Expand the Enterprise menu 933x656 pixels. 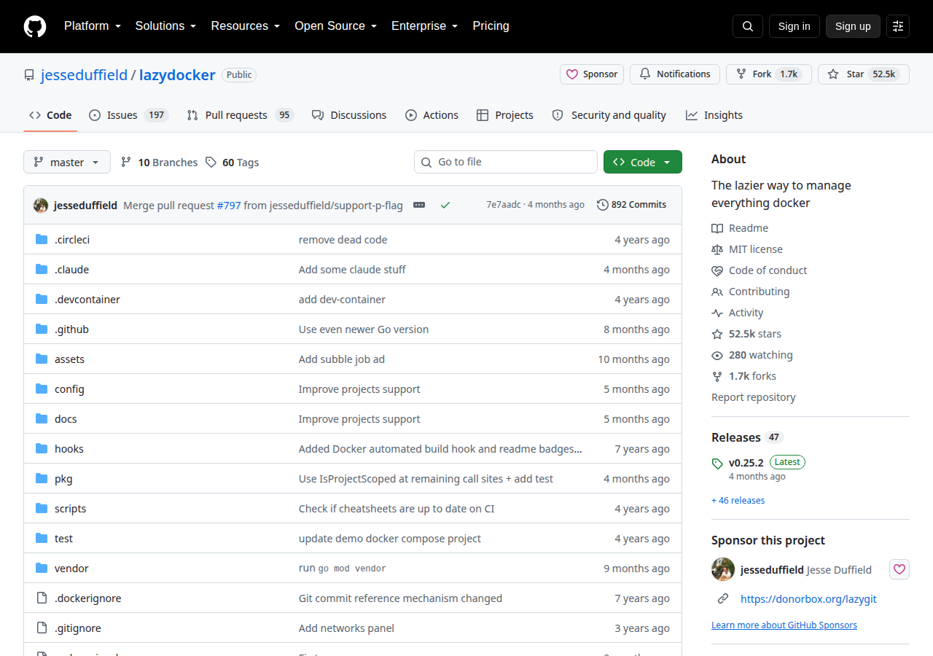pyautogui.click(x=424, y=26)
